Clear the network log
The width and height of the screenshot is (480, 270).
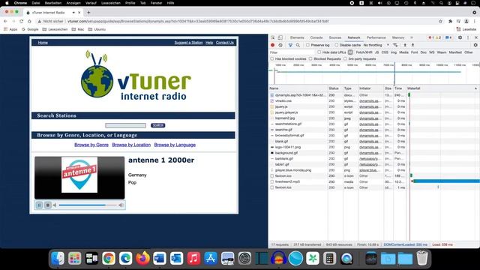(280, 45)
